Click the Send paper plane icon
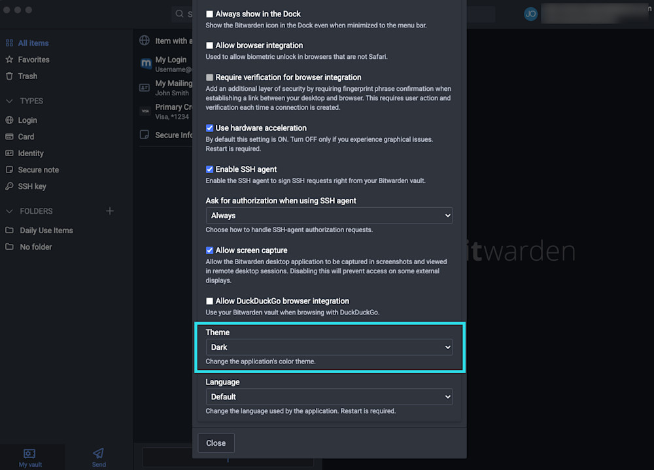Screen dimensions: 654x470 98,453
